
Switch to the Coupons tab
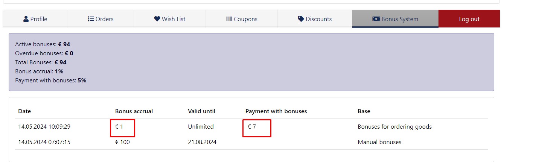pyautogui.click(x=242, y=19)
